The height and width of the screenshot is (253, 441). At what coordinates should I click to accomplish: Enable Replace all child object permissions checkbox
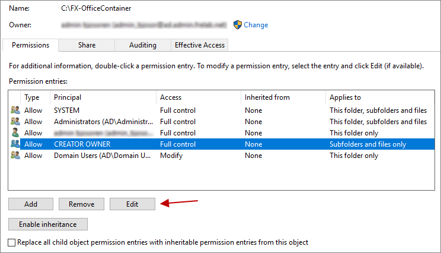[x=12, y=242]
